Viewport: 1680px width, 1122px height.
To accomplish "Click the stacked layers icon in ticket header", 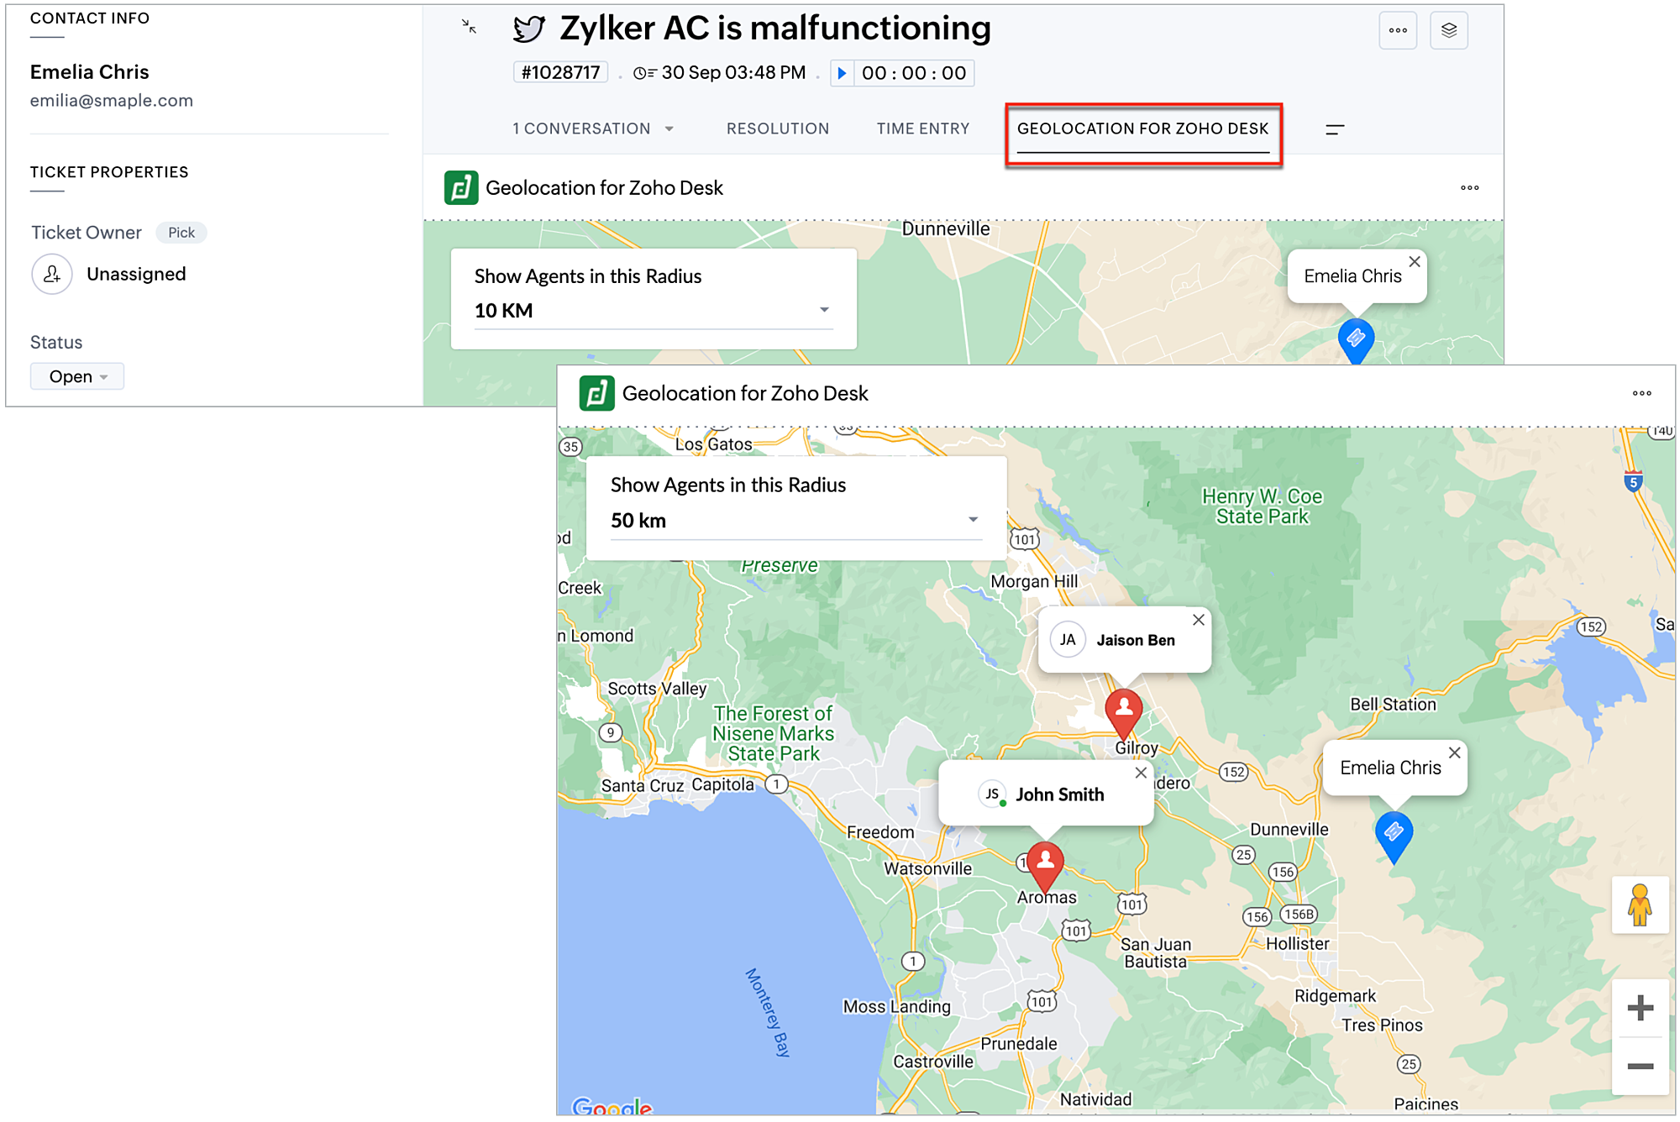I will tap(1449, 30).
